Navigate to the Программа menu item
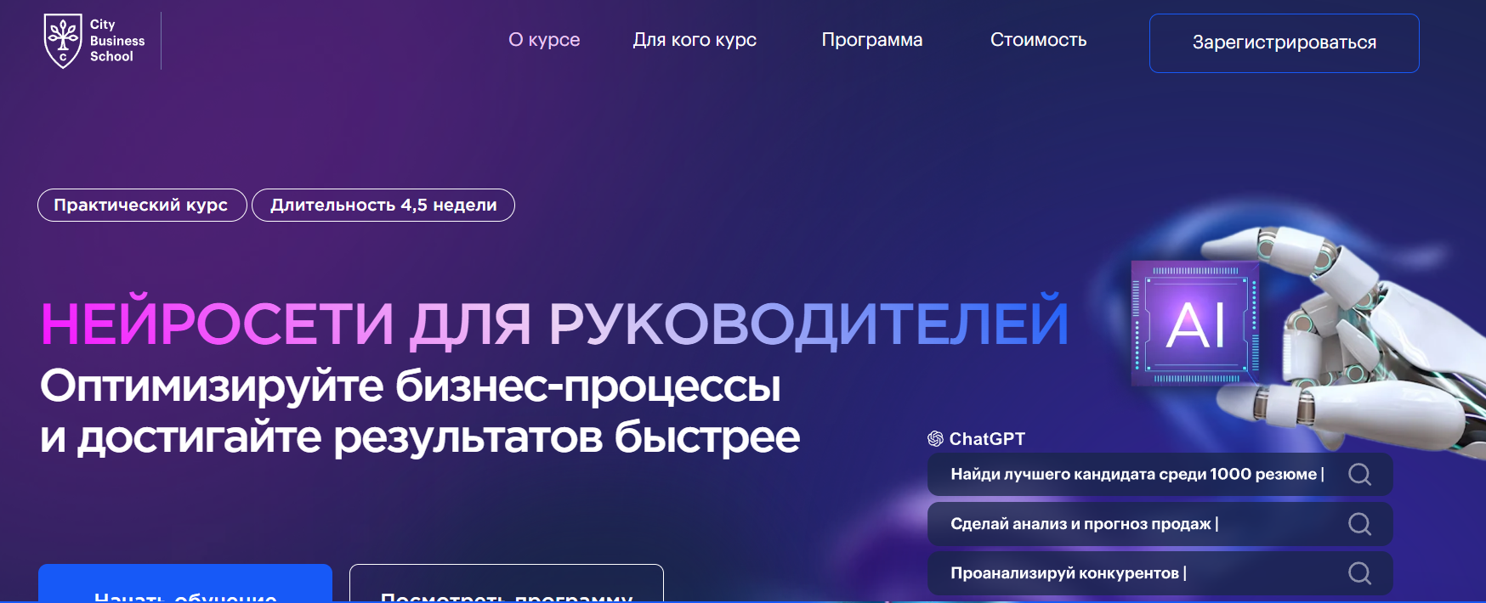 click(x=871, y=40)
